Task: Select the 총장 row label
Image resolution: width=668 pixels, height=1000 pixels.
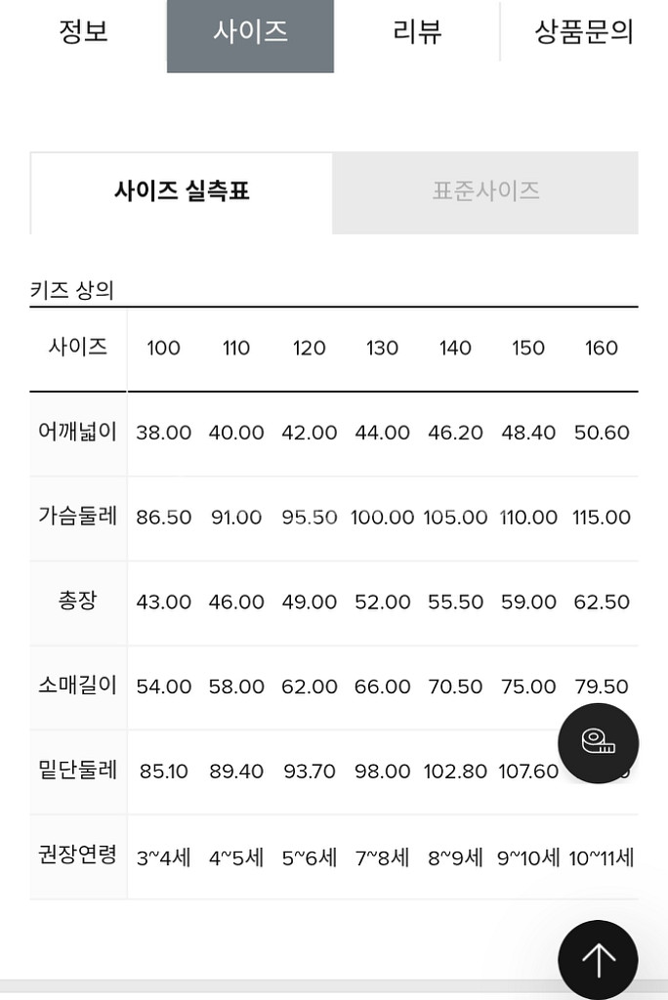Action: [77, 602]
